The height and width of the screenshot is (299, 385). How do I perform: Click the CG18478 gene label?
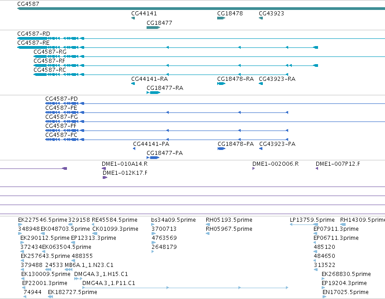pyautogui.click(x=230, y=14)
